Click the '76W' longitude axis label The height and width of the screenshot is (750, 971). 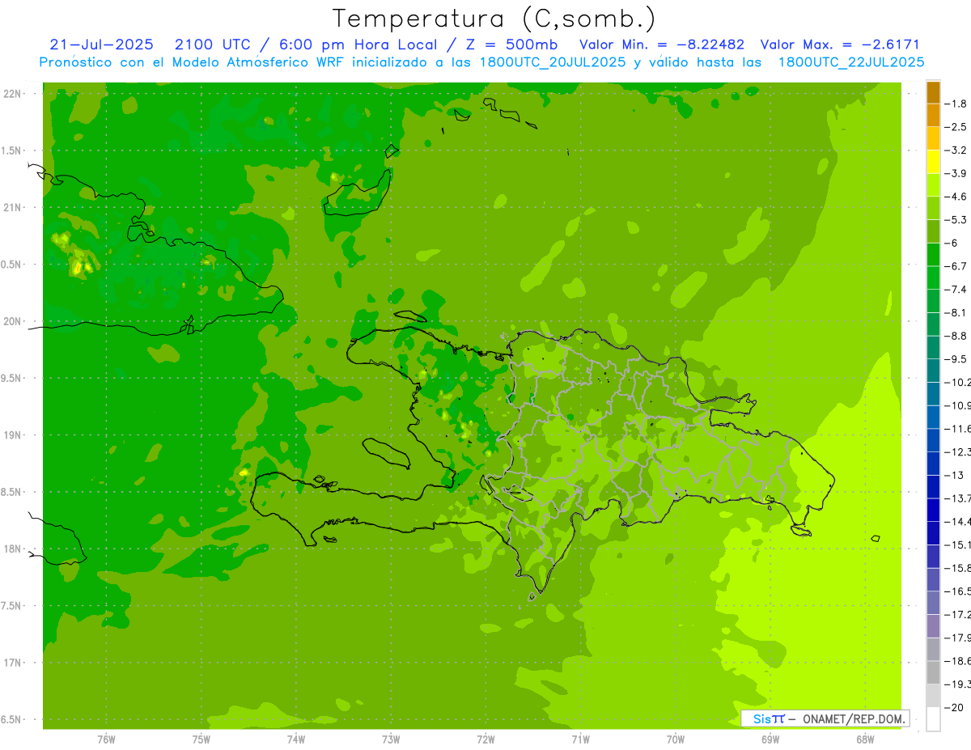106,739
